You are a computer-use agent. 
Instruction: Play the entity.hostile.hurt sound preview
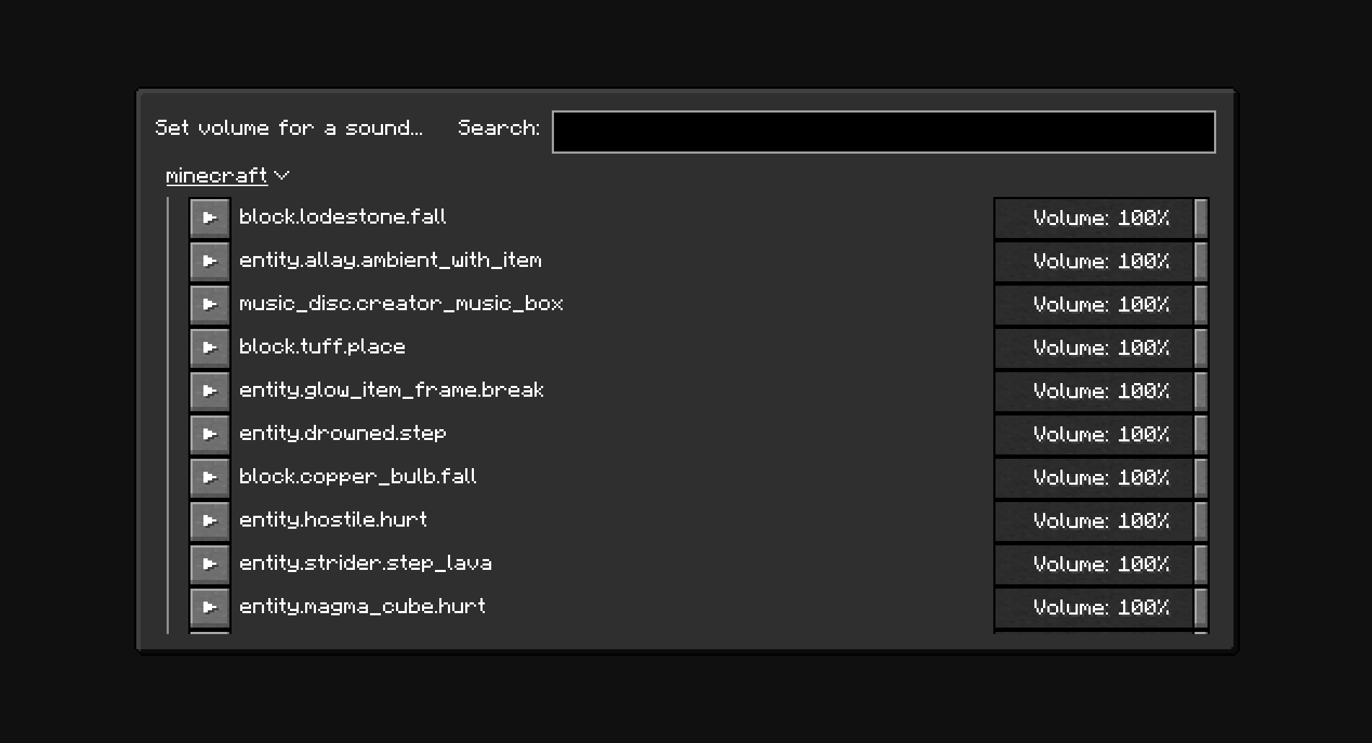pyautogui.click(x=210, y=521)
